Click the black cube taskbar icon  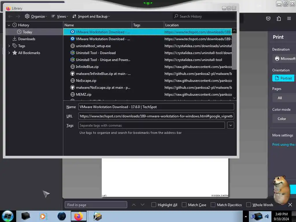25,216
